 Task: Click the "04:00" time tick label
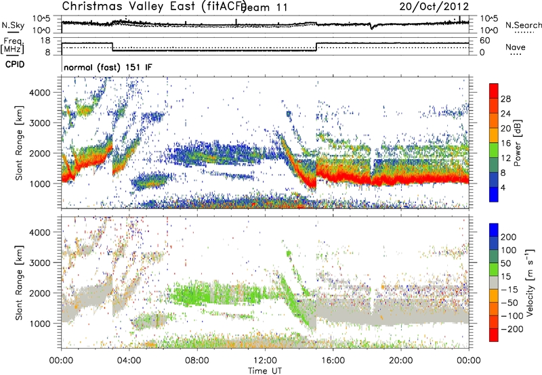point(129,361)
